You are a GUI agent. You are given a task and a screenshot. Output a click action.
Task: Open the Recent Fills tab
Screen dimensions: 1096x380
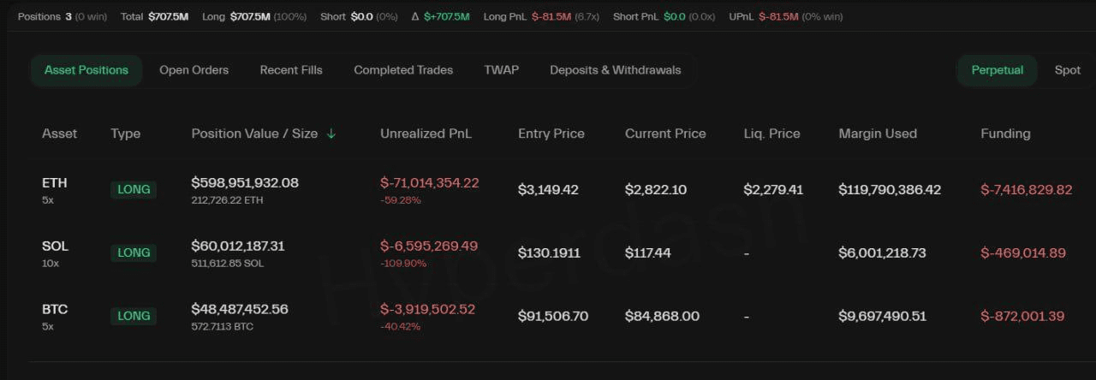(x=291, y=70)
